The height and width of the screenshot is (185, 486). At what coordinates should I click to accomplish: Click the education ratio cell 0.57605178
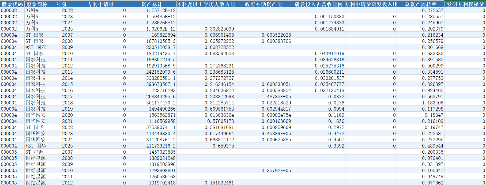tap(206, 121)
